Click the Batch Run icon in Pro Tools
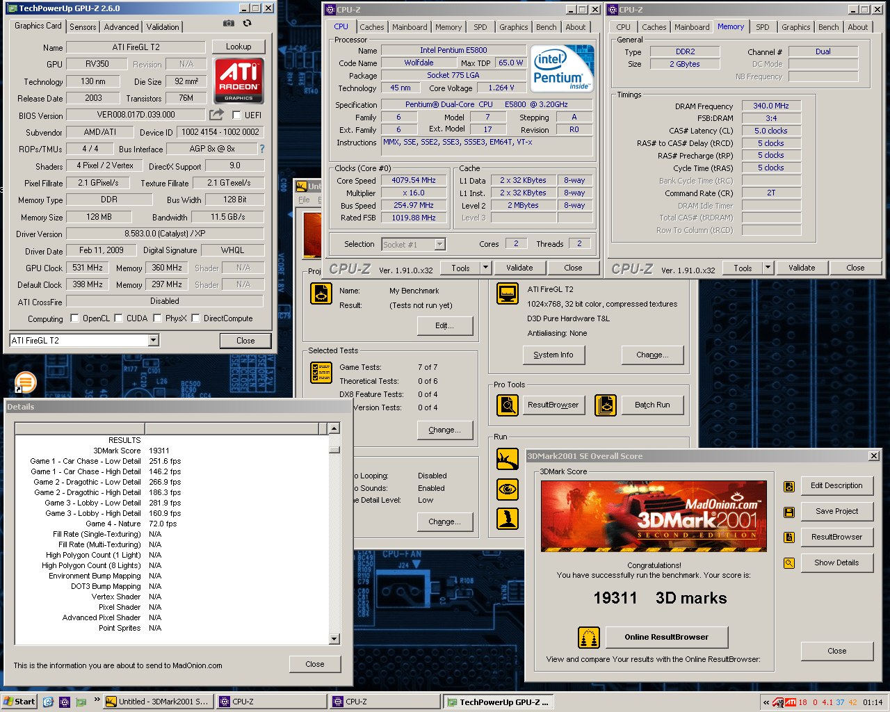The width and height of the screenshot is (890, 712). (x=606, y=405)
